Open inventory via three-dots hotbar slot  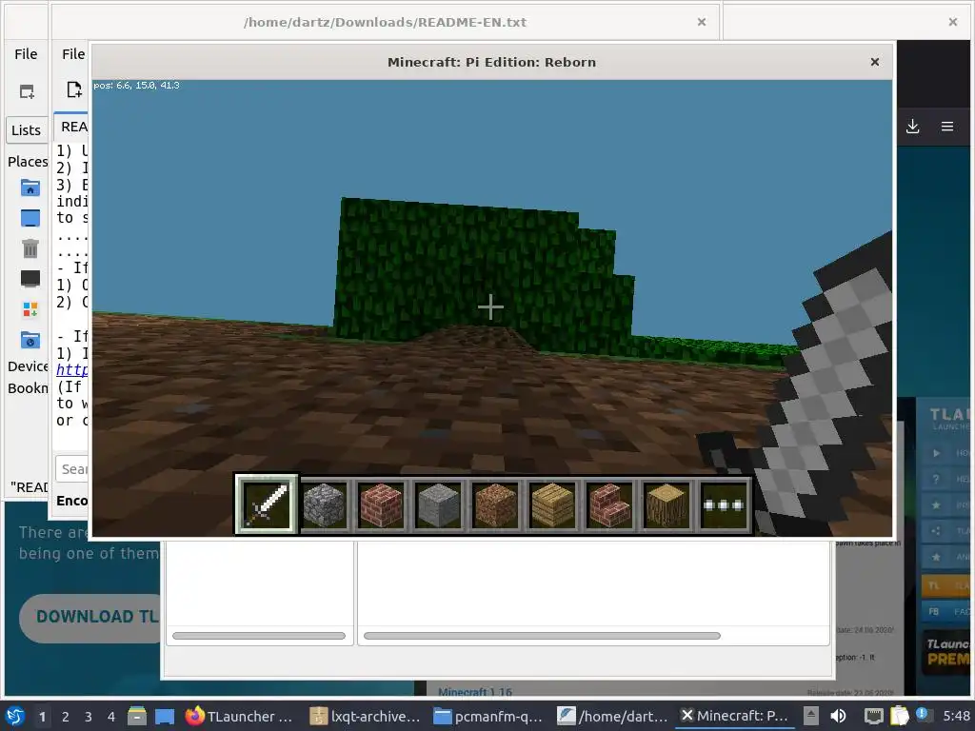(724, 504)
